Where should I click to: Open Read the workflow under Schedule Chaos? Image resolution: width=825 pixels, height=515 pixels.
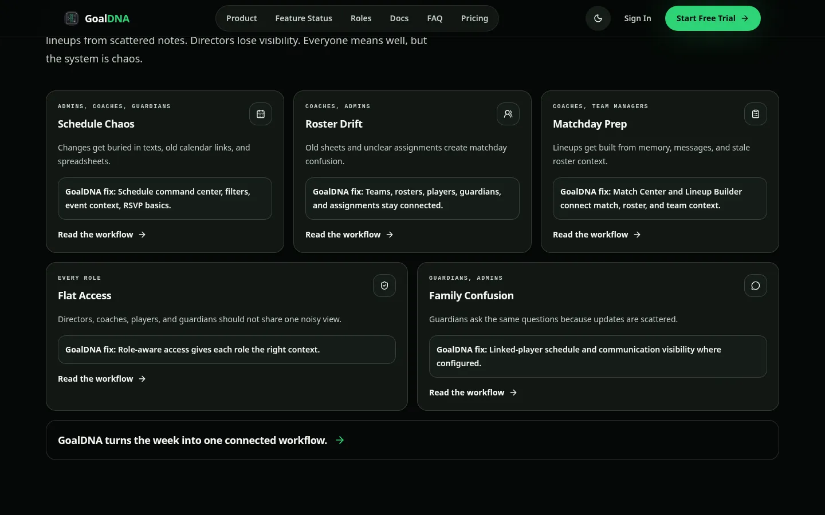pos(102,235)
